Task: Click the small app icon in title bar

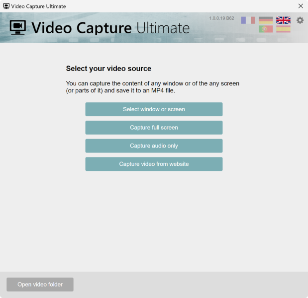Action: (6, 6)
